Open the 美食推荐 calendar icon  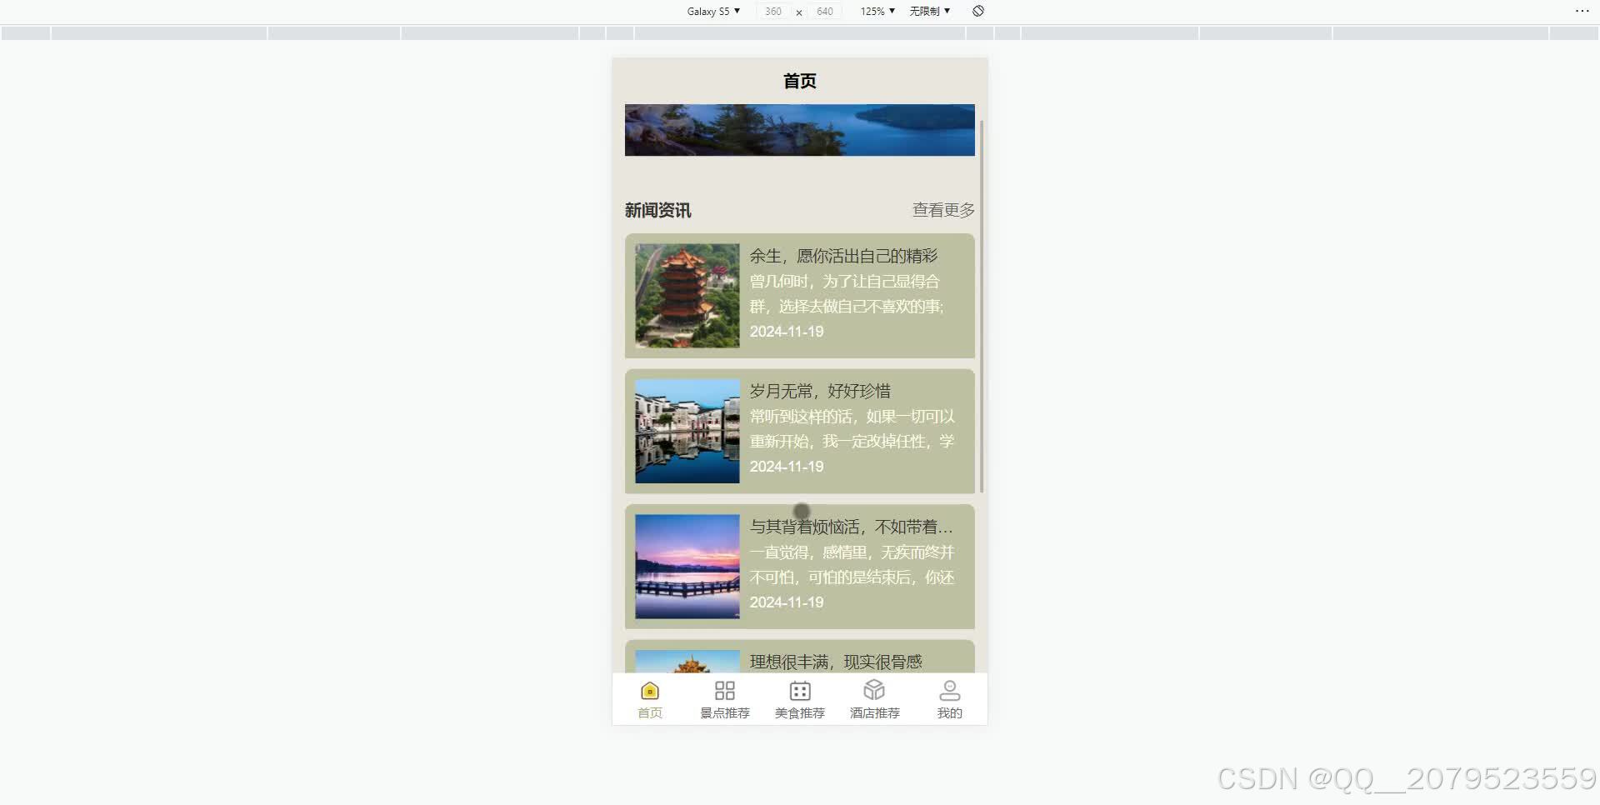[x=800, y=691]
